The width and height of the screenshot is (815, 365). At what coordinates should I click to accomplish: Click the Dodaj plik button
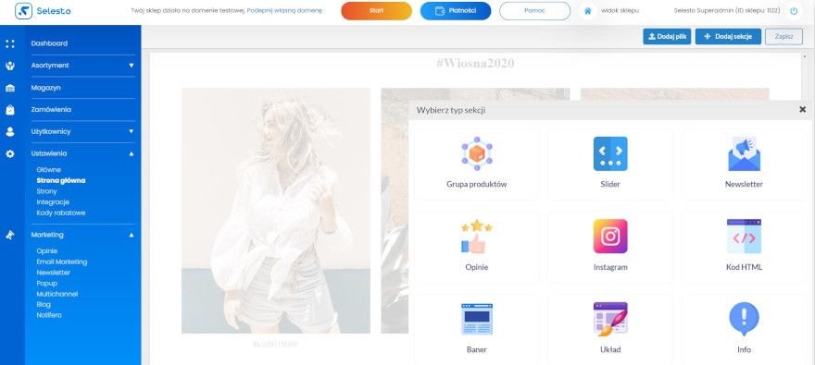point(667,37)
